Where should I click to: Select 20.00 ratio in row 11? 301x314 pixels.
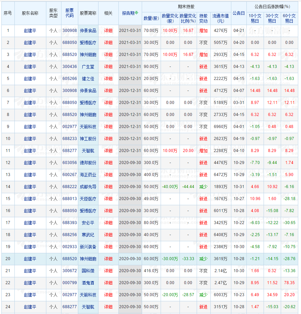(188, 151)
